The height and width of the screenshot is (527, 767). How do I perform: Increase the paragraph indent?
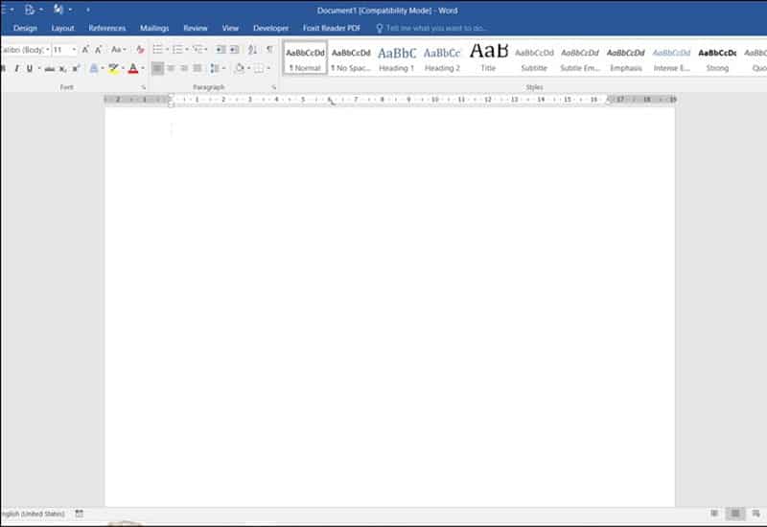tap(235, 50)
